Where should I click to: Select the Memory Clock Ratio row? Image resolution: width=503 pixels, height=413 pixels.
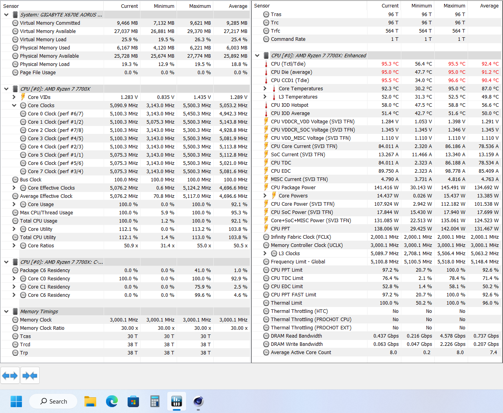point(125,328)
